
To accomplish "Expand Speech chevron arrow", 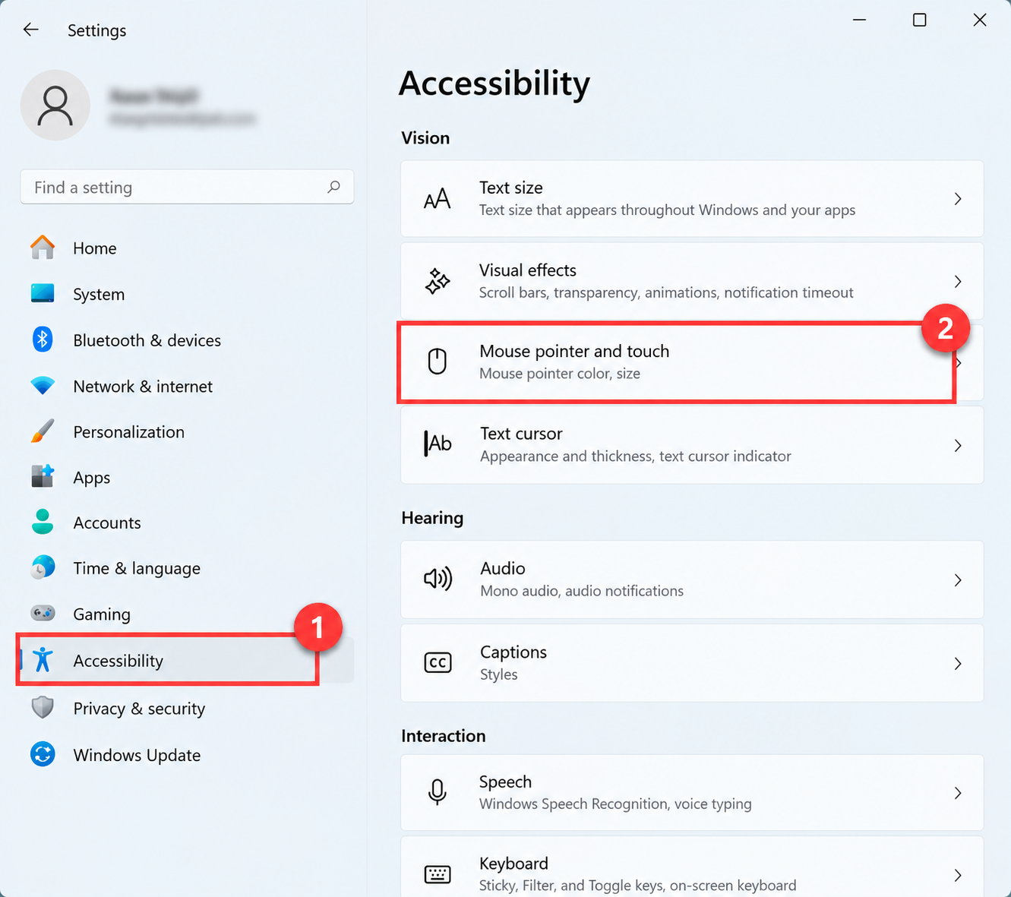I will [x=958, y=793].
